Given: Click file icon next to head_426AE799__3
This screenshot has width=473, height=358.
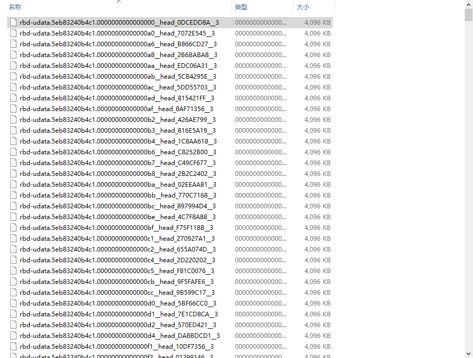Looking at the screenshot, I should click(14, 120).
